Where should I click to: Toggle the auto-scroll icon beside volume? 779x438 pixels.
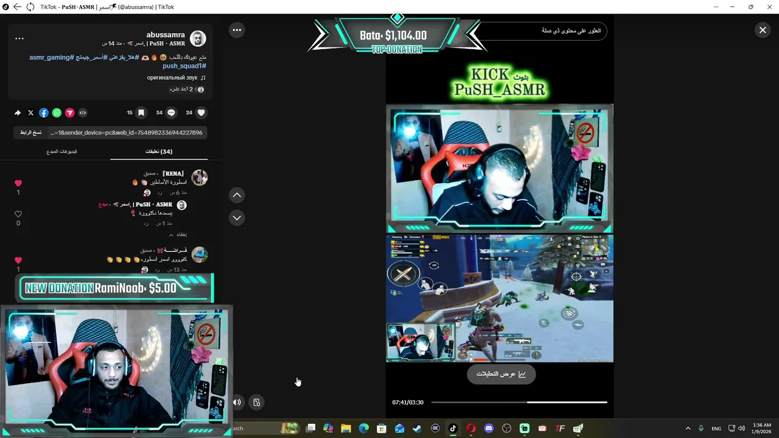257,402
